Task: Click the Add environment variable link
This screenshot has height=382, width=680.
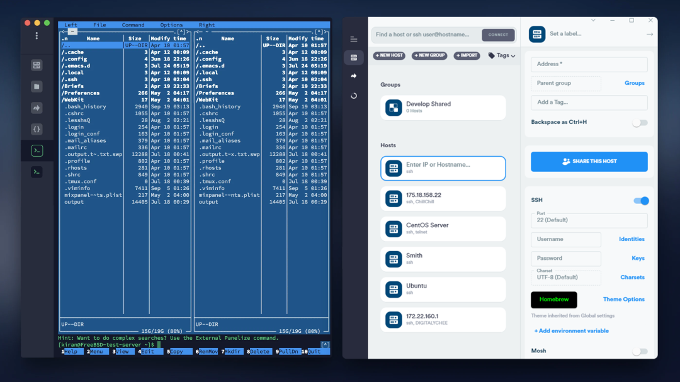Action: [x=571, y=331]
